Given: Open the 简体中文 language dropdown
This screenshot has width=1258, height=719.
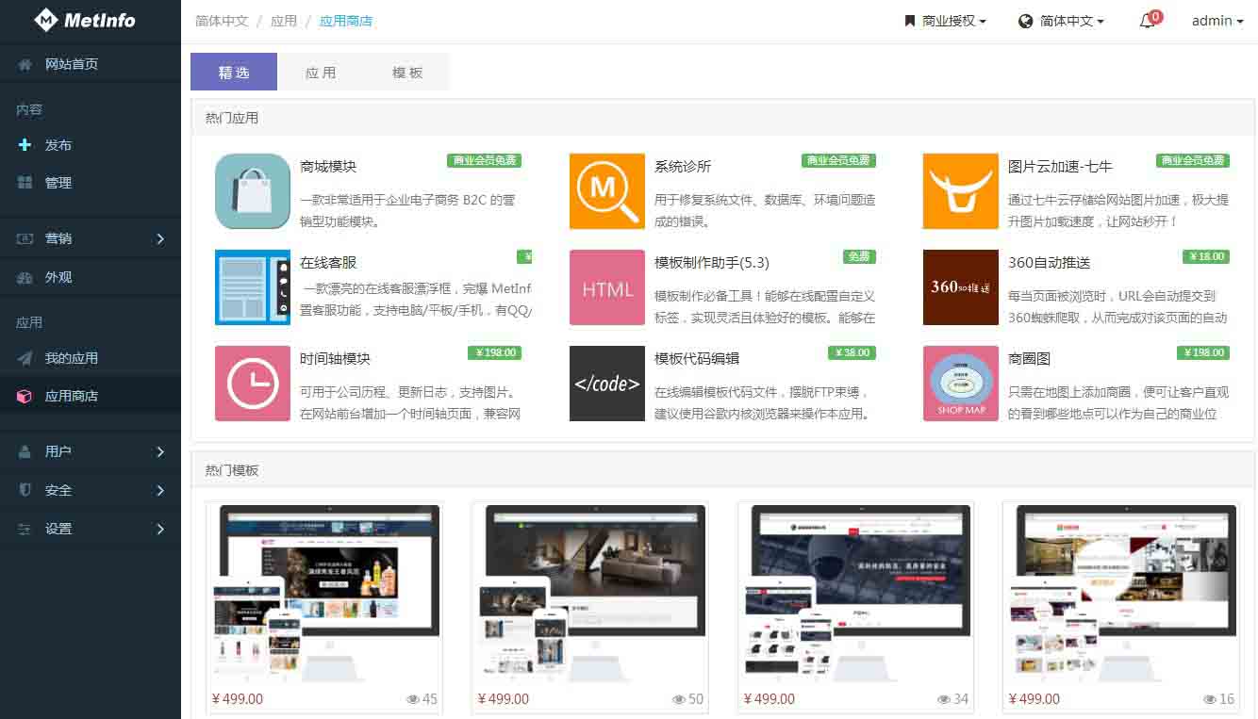Looking at the screenshot, I should point(1061,21).
